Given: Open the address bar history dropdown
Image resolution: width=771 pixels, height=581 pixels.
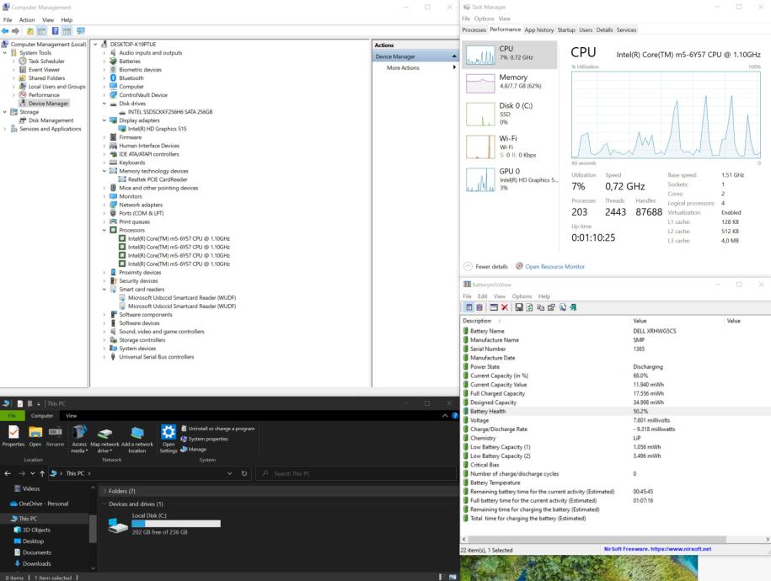Looking at the screenshot, I should 230,474.
